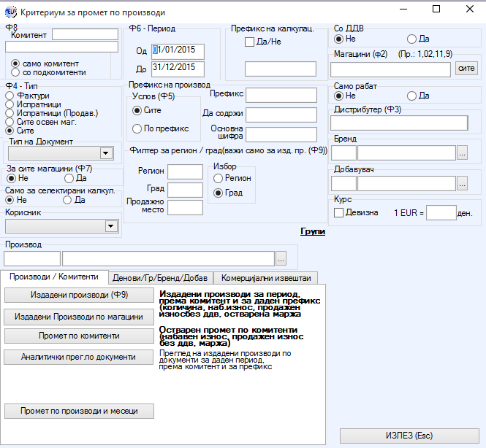Focus the Од start date field

[178, 51]
